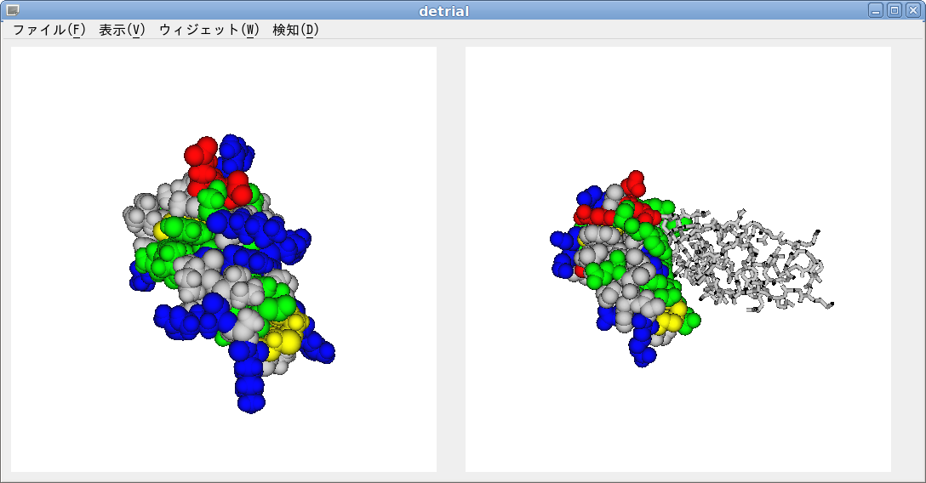The height and width of the screenshot is (483, 926).
Task: Click the detrial title bar text
Action: 443,11
